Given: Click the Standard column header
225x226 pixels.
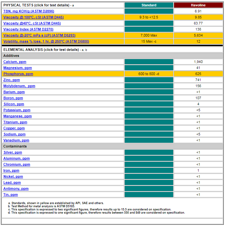Looking at the screenshot, I should 149,5.
